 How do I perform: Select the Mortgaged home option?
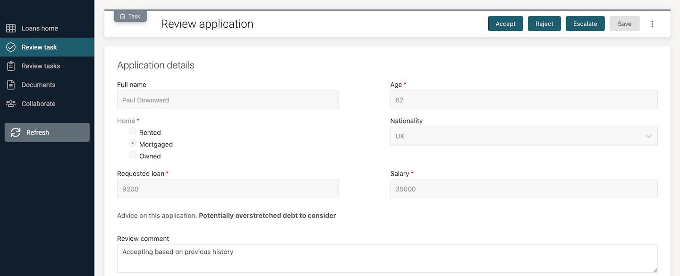tap(132, 143)
